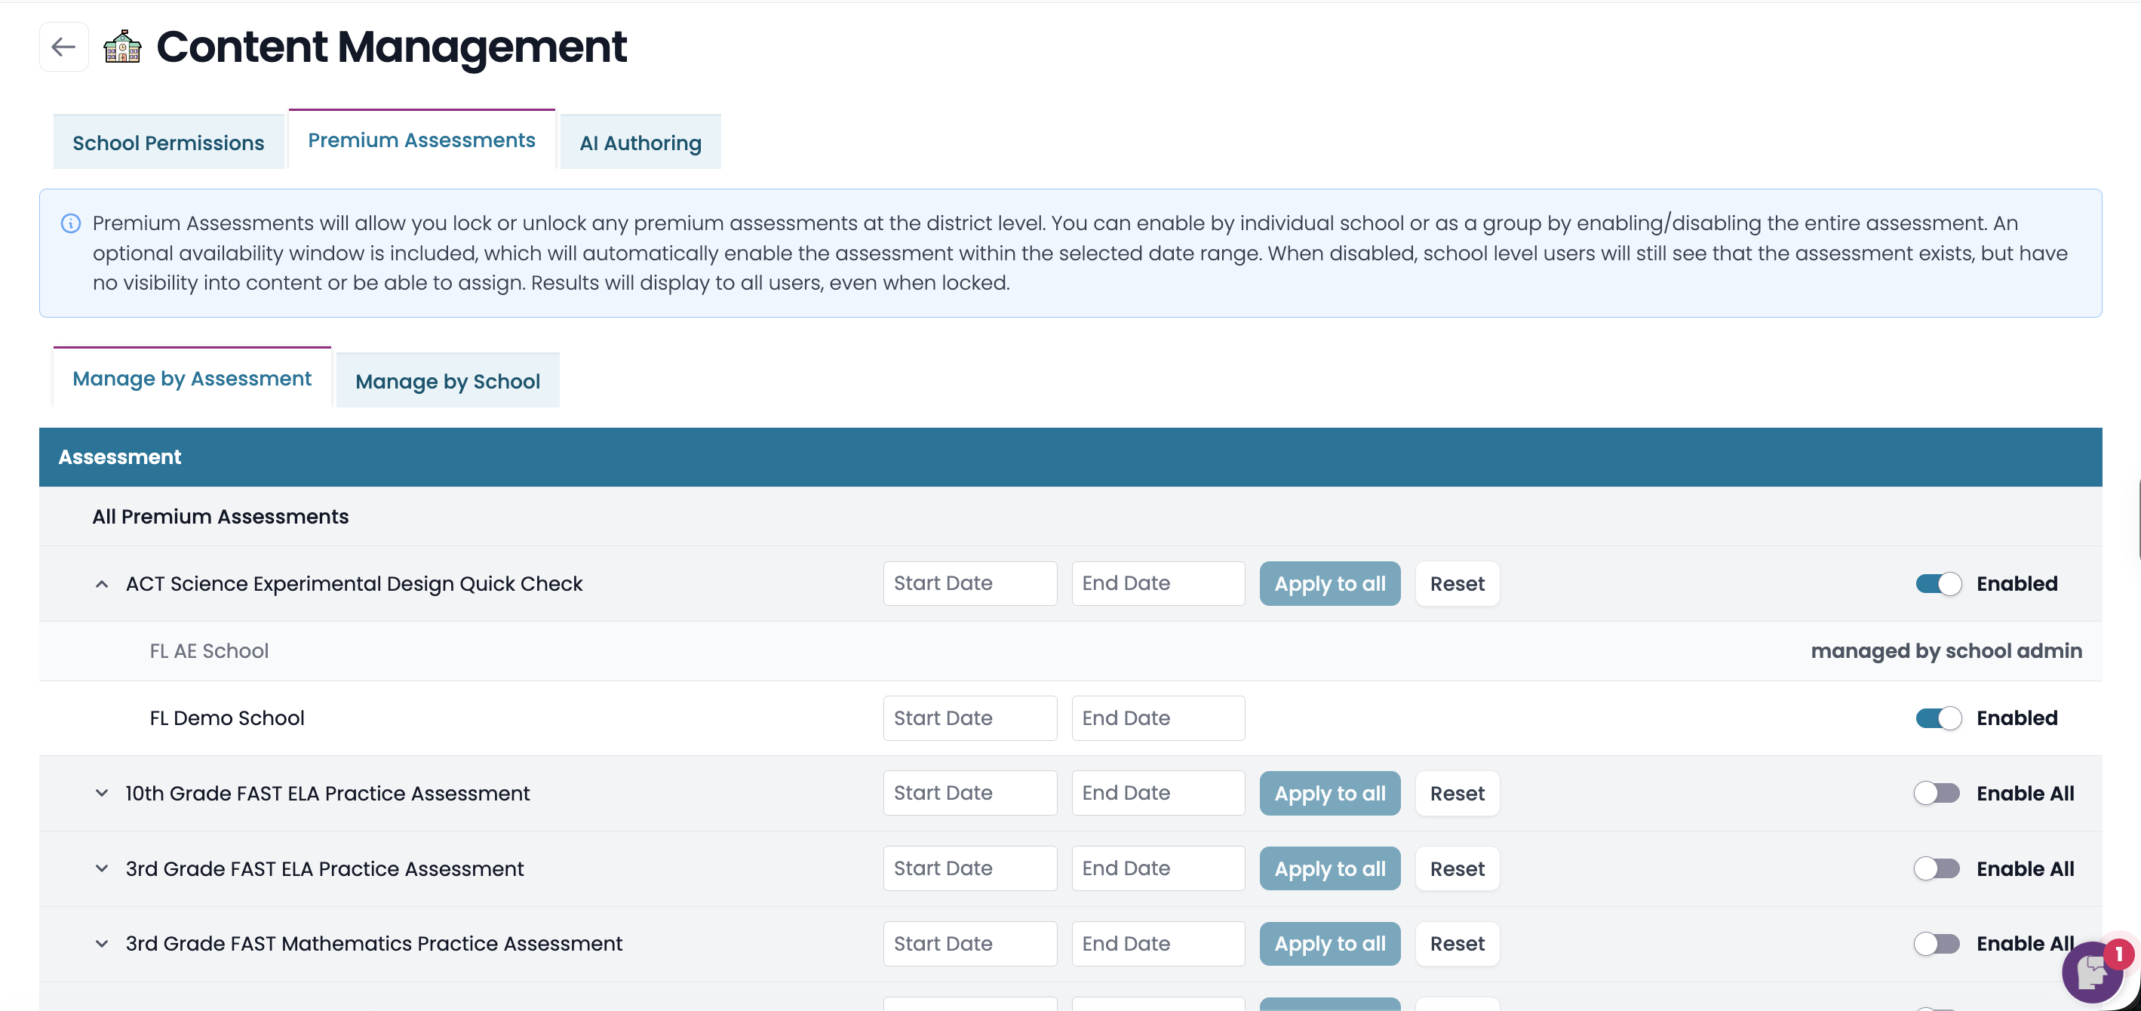Expand 3rd Grade FAST ELA Practice Assessment

coord(101,869)
